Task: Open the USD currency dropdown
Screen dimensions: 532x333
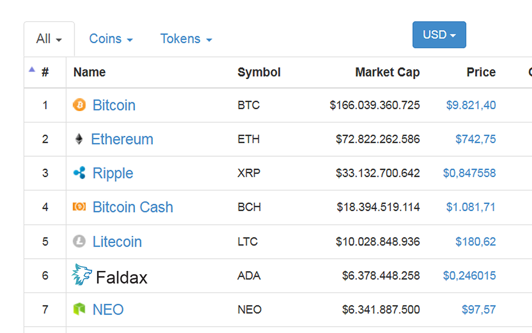Action: click(439, 35)
